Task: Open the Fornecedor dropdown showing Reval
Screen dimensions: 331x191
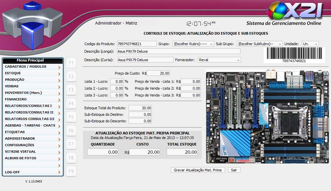Action: (x=219, y=60)
